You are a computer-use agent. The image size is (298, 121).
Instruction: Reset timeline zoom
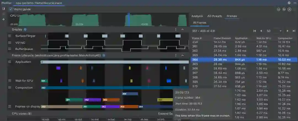point(289,9)
